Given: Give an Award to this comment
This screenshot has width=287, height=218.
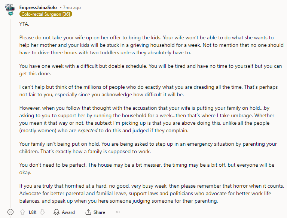Looking at the screenshot, I should (64, 212).
